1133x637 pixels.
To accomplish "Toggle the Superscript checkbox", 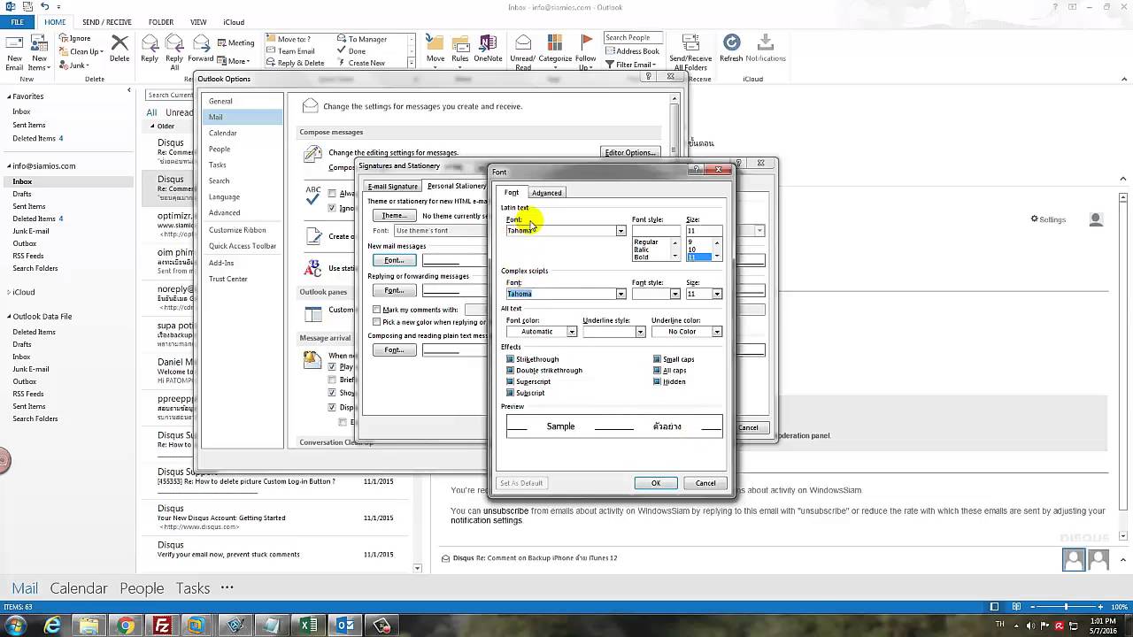I will pyautogui.click(x=510, y=381).
